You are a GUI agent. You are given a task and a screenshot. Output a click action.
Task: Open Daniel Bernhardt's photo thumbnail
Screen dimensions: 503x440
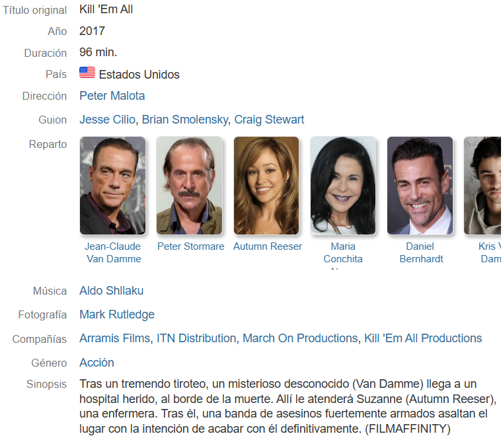click(x=420, y=186)
